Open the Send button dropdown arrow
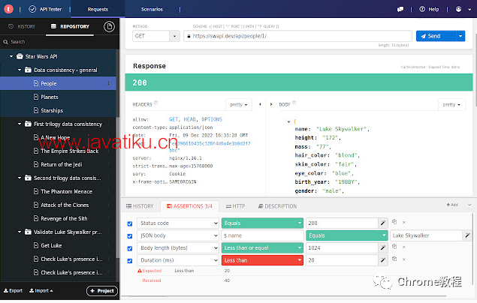 459,35
